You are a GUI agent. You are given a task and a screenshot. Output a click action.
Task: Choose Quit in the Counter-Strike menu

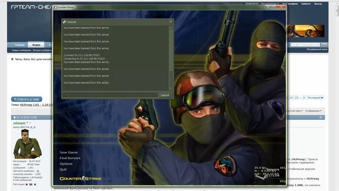tap(63, 169)
